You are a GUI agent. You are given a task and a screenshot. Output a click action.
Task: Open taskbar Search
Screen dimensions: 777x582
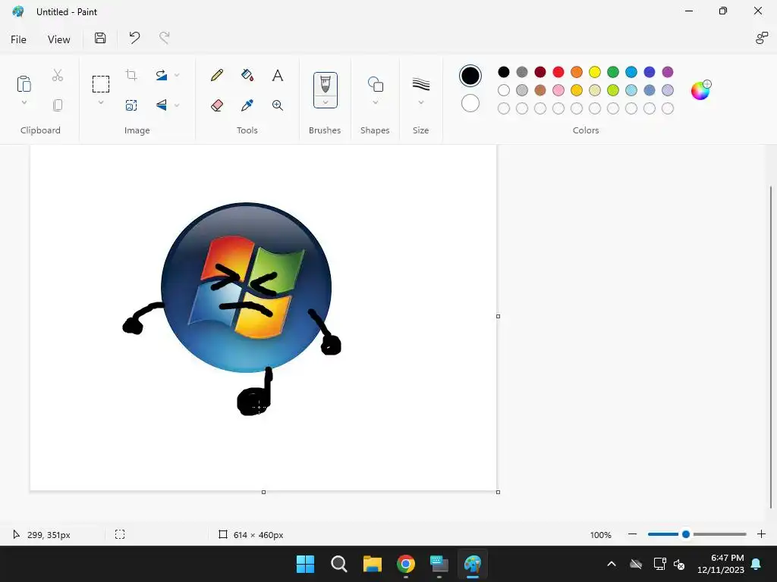click(x=339, y=564)
